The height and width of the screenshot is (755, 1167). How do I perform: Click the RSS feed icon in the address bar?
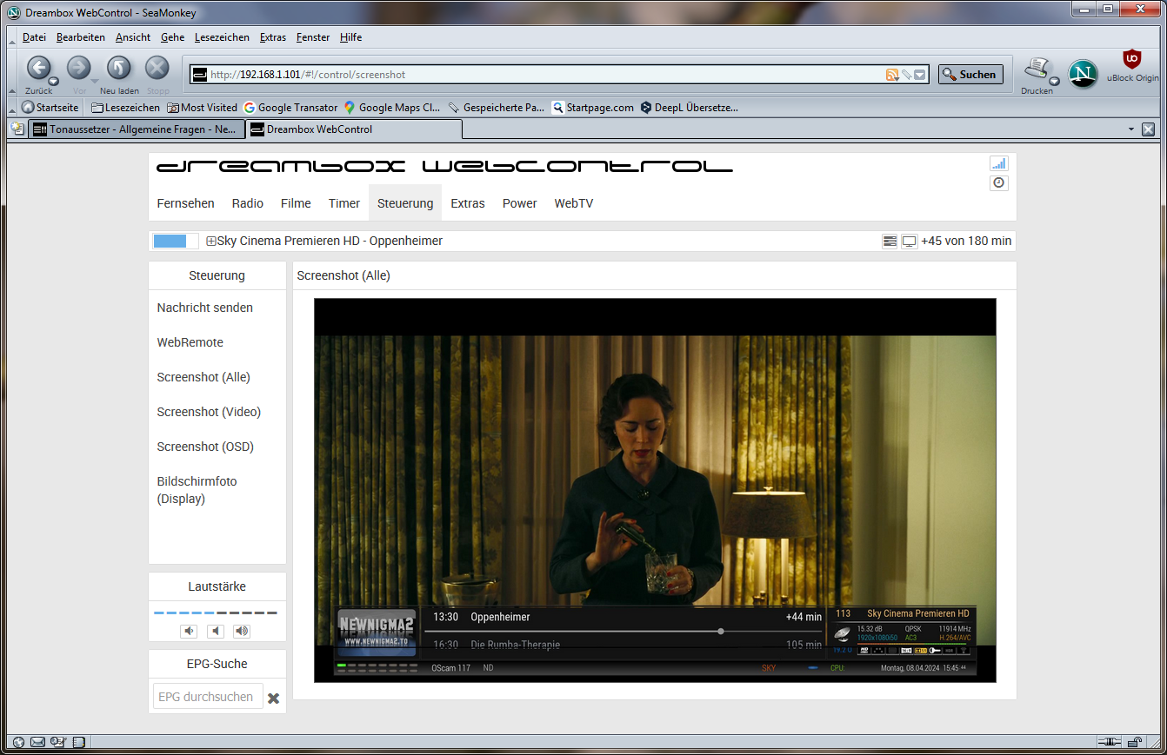pos(892,75)
